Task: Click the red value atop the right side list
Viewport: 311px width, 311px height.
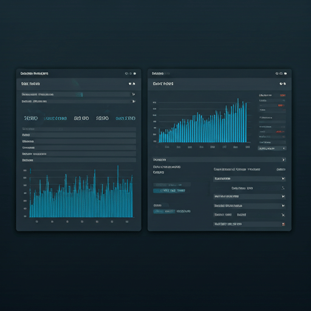Action: [x=282, y=95]
